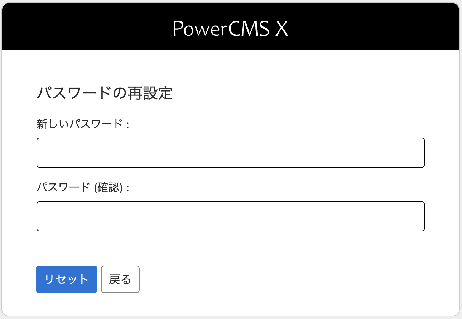Viewport: 462px width, 319px height.
Task: Place cursor in new password field
Action: [231, 153]
